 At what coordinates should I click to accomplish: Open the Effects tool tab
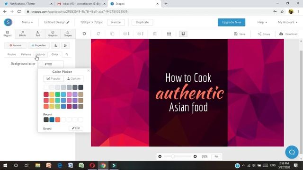pyautogui.click(x=22, y=34)
